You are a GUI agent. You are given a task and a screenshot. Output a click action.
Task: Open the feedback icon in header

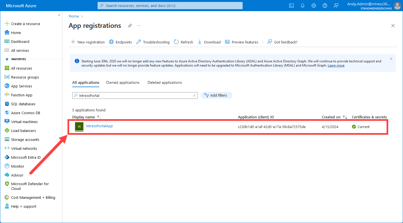tap(336, 6)
